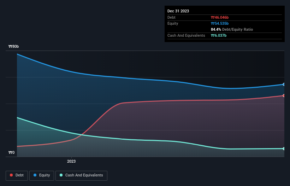Toggle Cash And Equivalents legend button
This screenshot has height=186, width=290.
click(x=81, y=175)
